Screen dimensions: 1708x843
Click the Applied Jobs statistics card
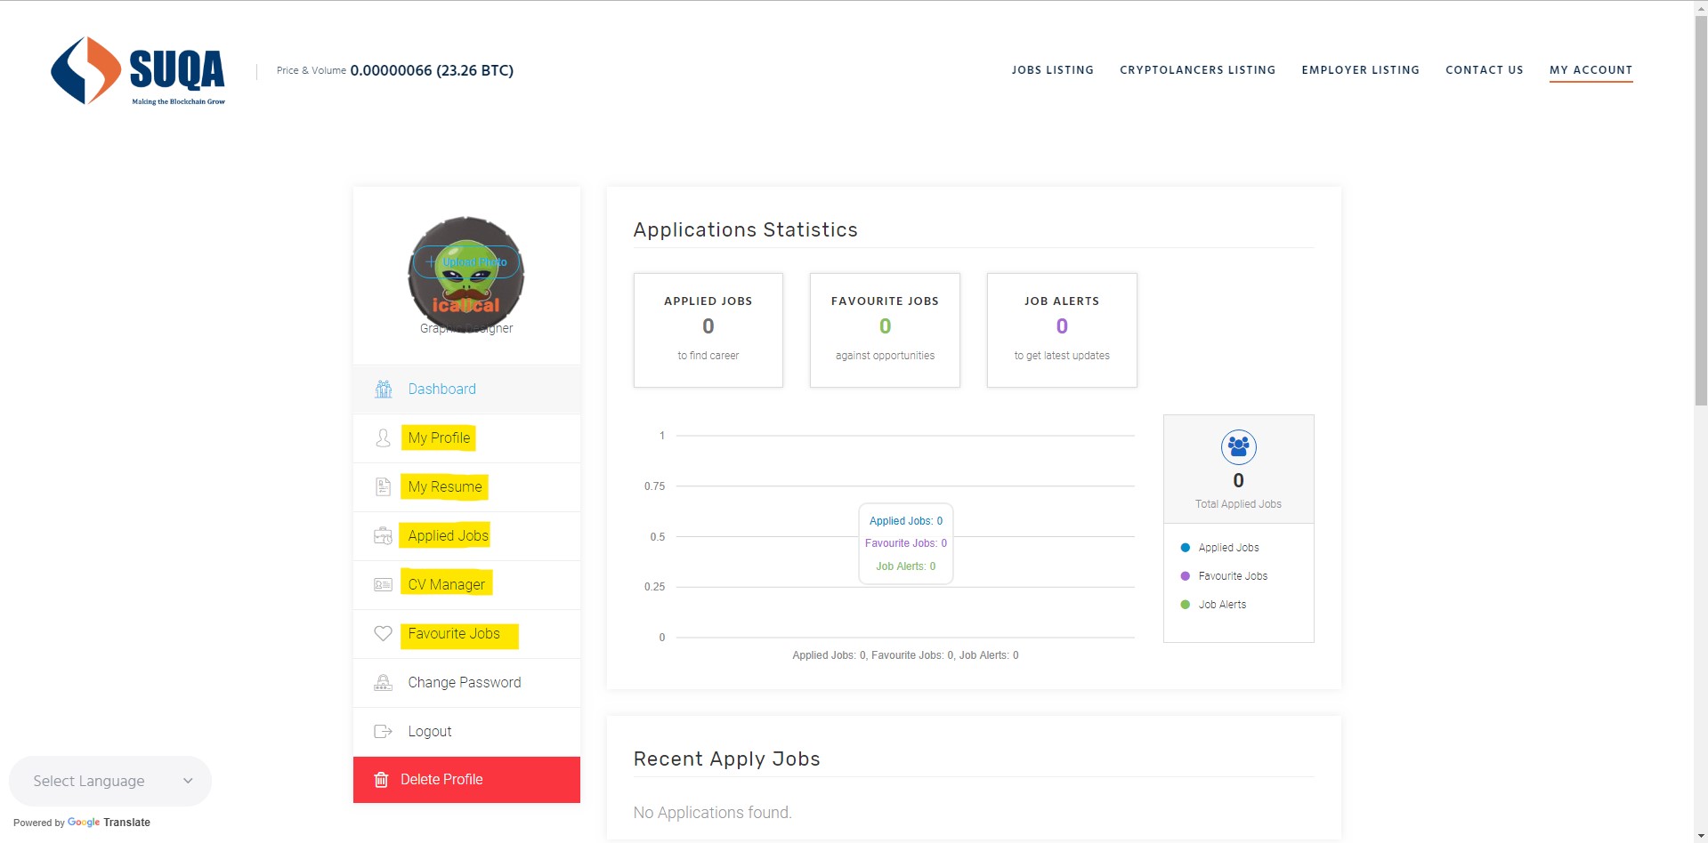(x=708, y=330)
